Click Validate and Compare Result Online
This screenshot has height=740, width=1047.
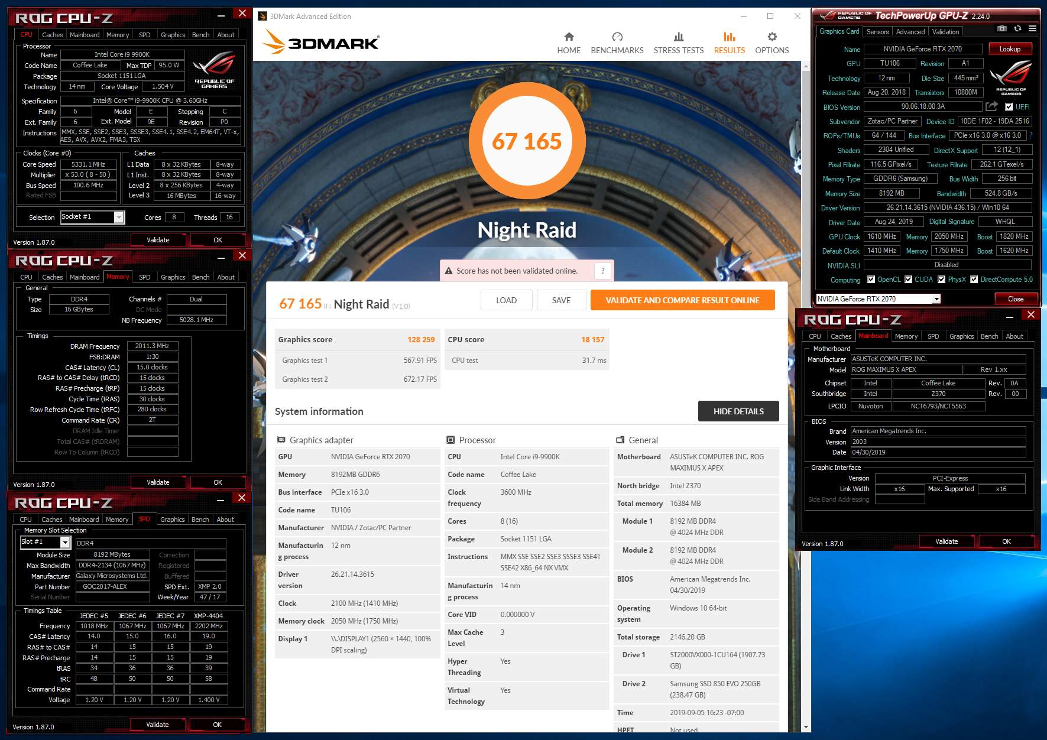pyautogui.click(x=682, y=300)
